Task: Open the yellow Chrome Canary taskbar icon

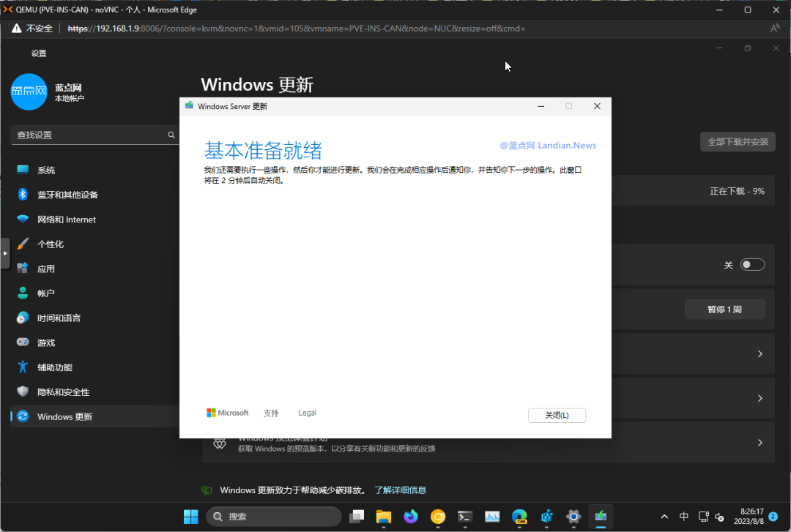Action: tap(438, 517)
